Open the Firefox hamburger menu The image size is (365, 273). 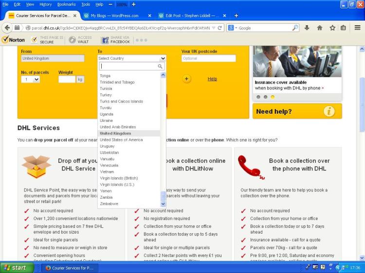coord(358,28)
